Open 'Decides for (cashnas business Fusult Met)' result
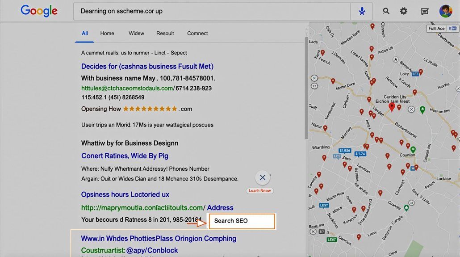The width and height of the screenshot is (460, 257). pyautogui.click(x=147, y=67)
